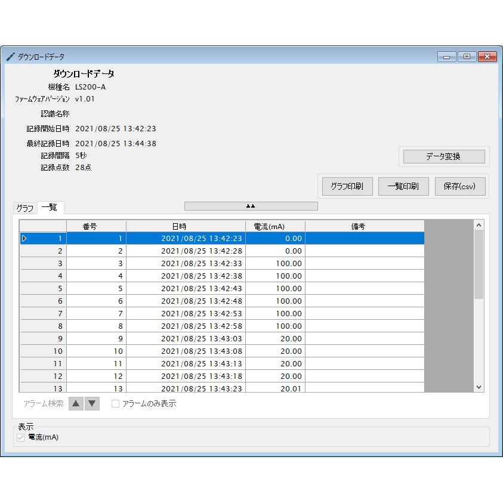
Task: Maximize the ダウンロードデータ window
Action: coord(467,57)
